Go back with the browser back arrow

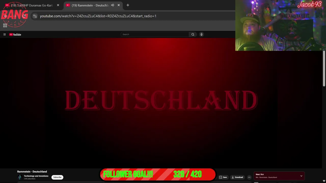tap(6, 16)
